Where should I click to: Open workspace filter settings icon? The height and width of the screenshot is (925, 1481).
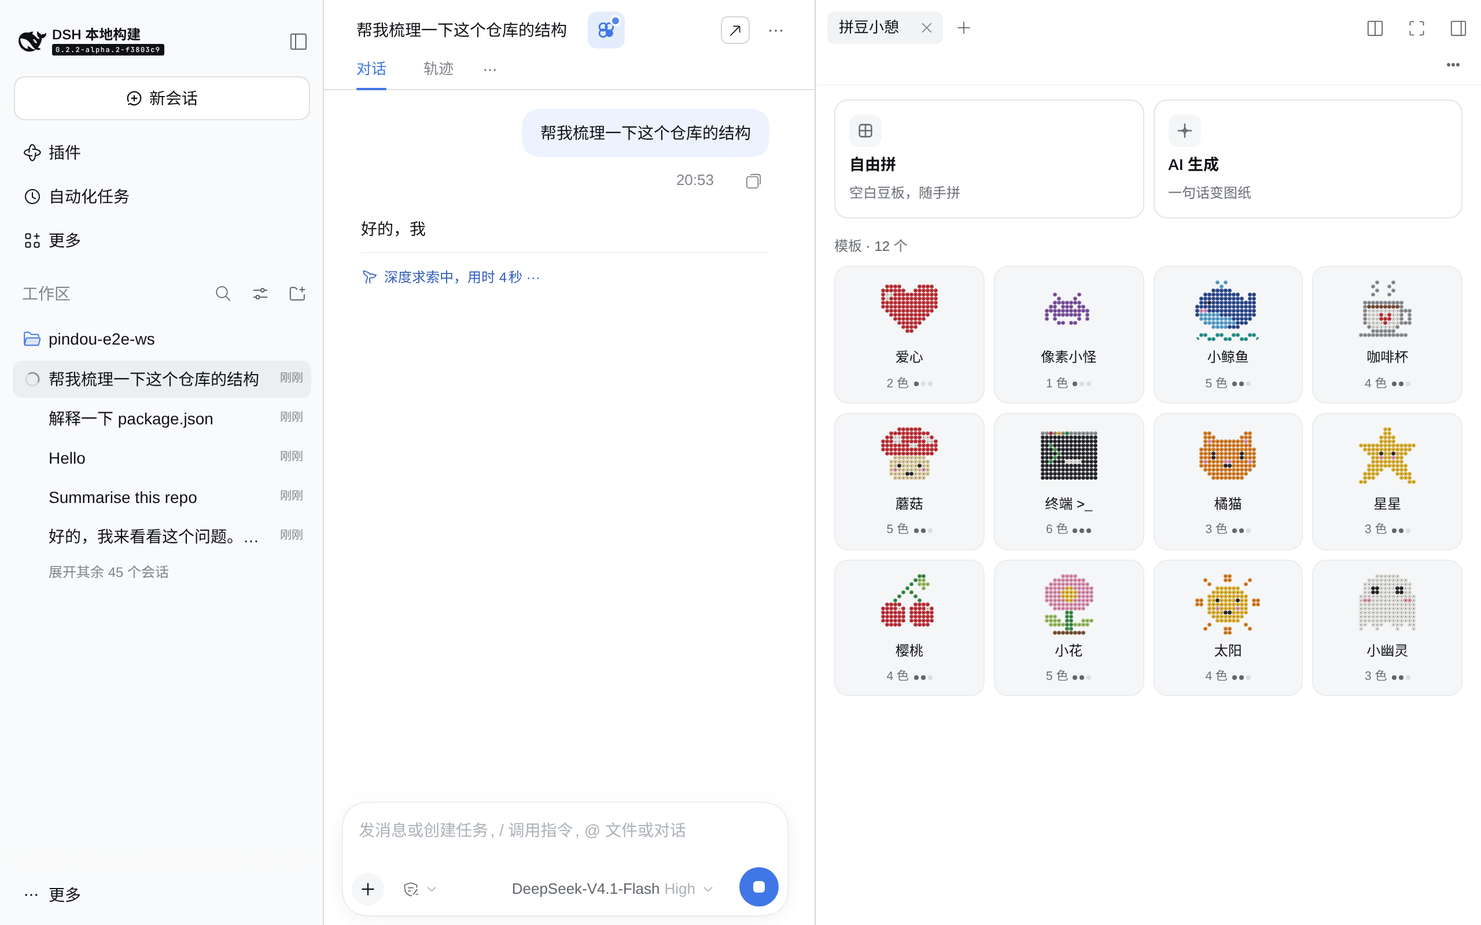tap(260, 294)
